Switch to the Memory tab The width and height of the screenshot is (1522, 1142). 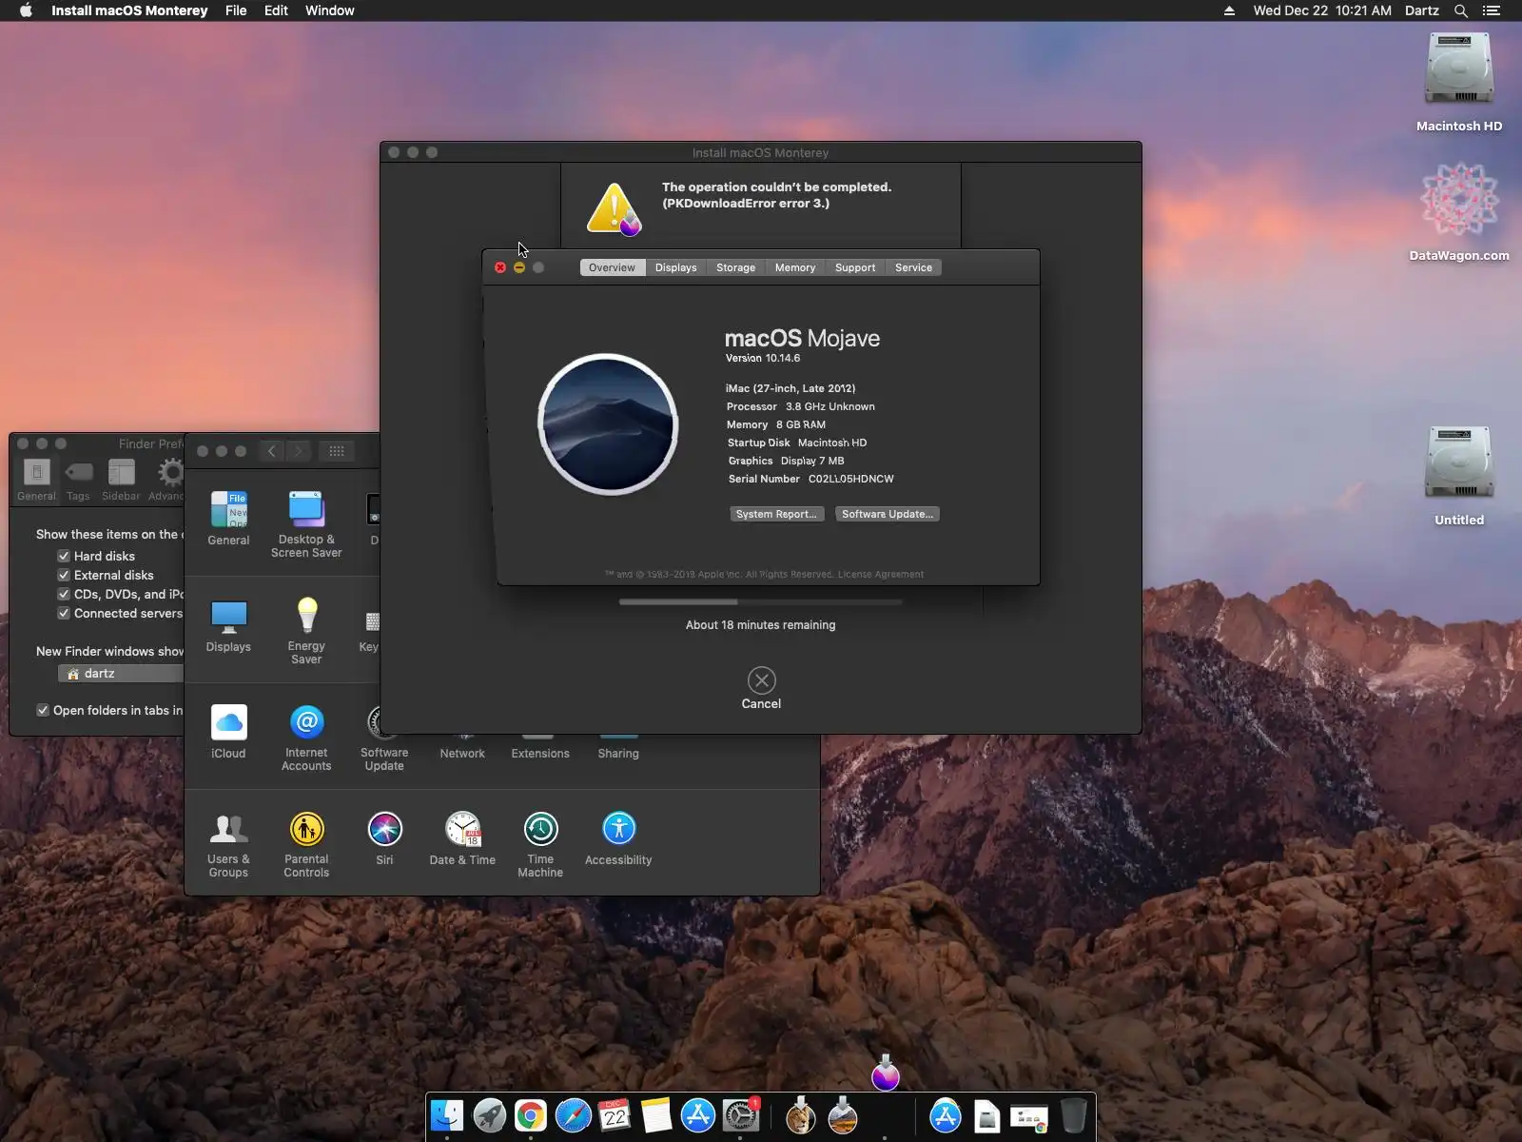point(795,267)
